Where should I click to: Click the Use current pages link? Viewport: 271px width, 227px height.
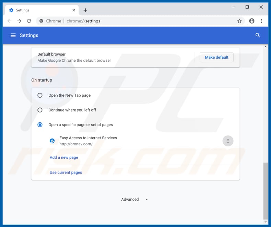click(66, 172)
